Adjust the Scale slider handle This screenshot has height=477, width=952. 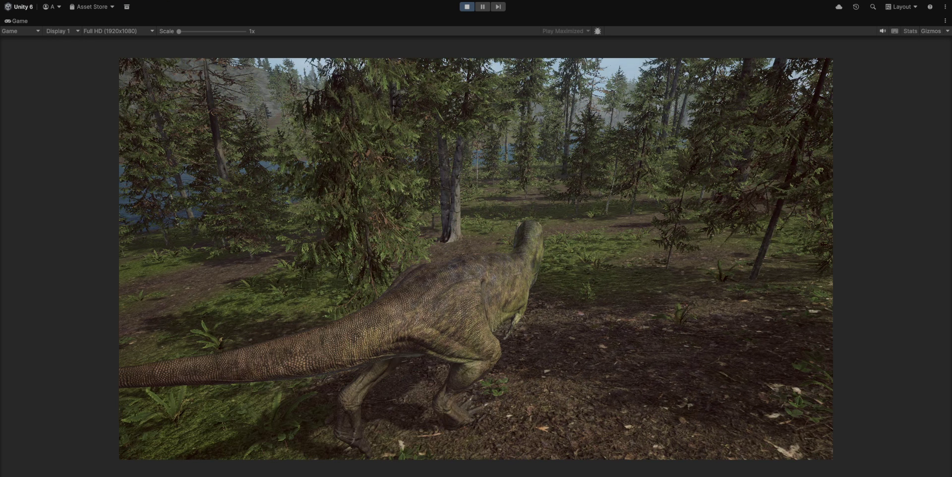(x=179, y=31)
